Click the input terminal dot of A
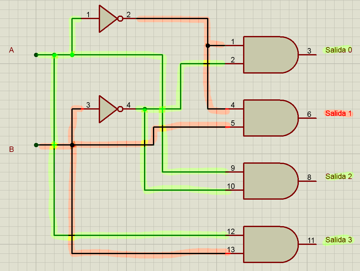Image resolution: width=360 pixels, height=271 pixels. click(36, 55)
